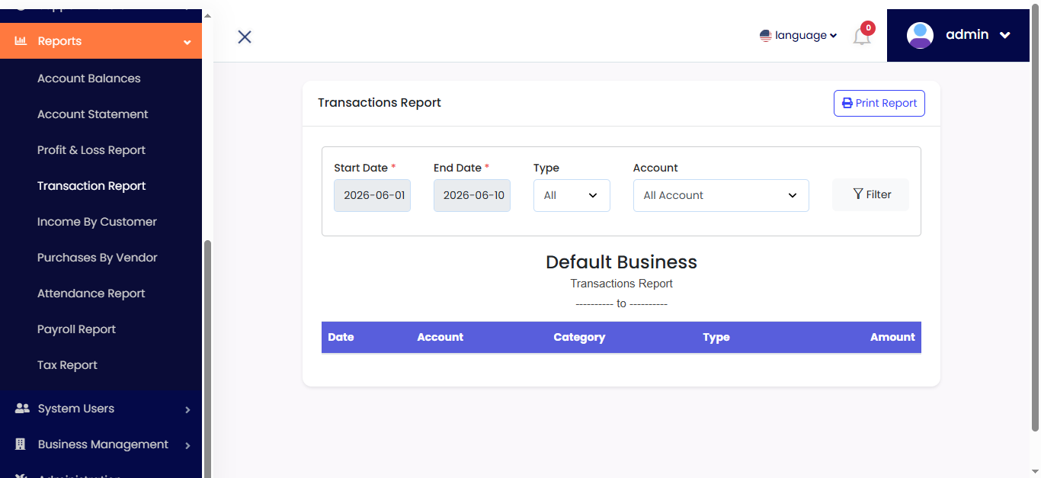Open Tax Report
The height and width of the screenshot is (478, 1041).
(x=67, y=364)
